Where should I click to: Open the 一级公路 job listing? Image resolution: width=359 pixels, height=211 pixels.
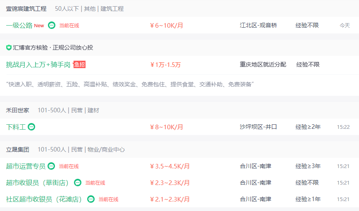[19, 26]
